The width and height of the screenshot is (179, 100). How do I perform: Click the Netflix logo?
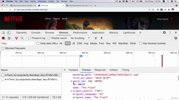point(13,19)
